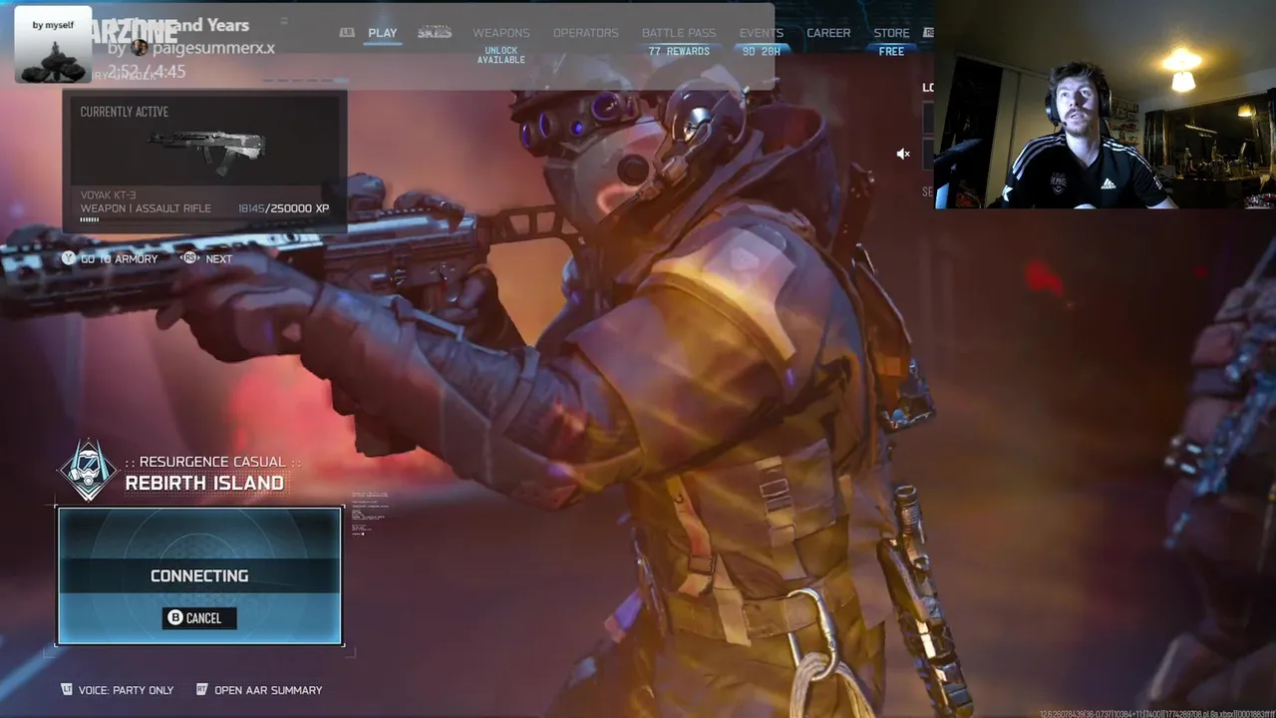Click the RS stick icon beside NEXT
This screenshot has width=1276, height=718.
tap(189, 258)
